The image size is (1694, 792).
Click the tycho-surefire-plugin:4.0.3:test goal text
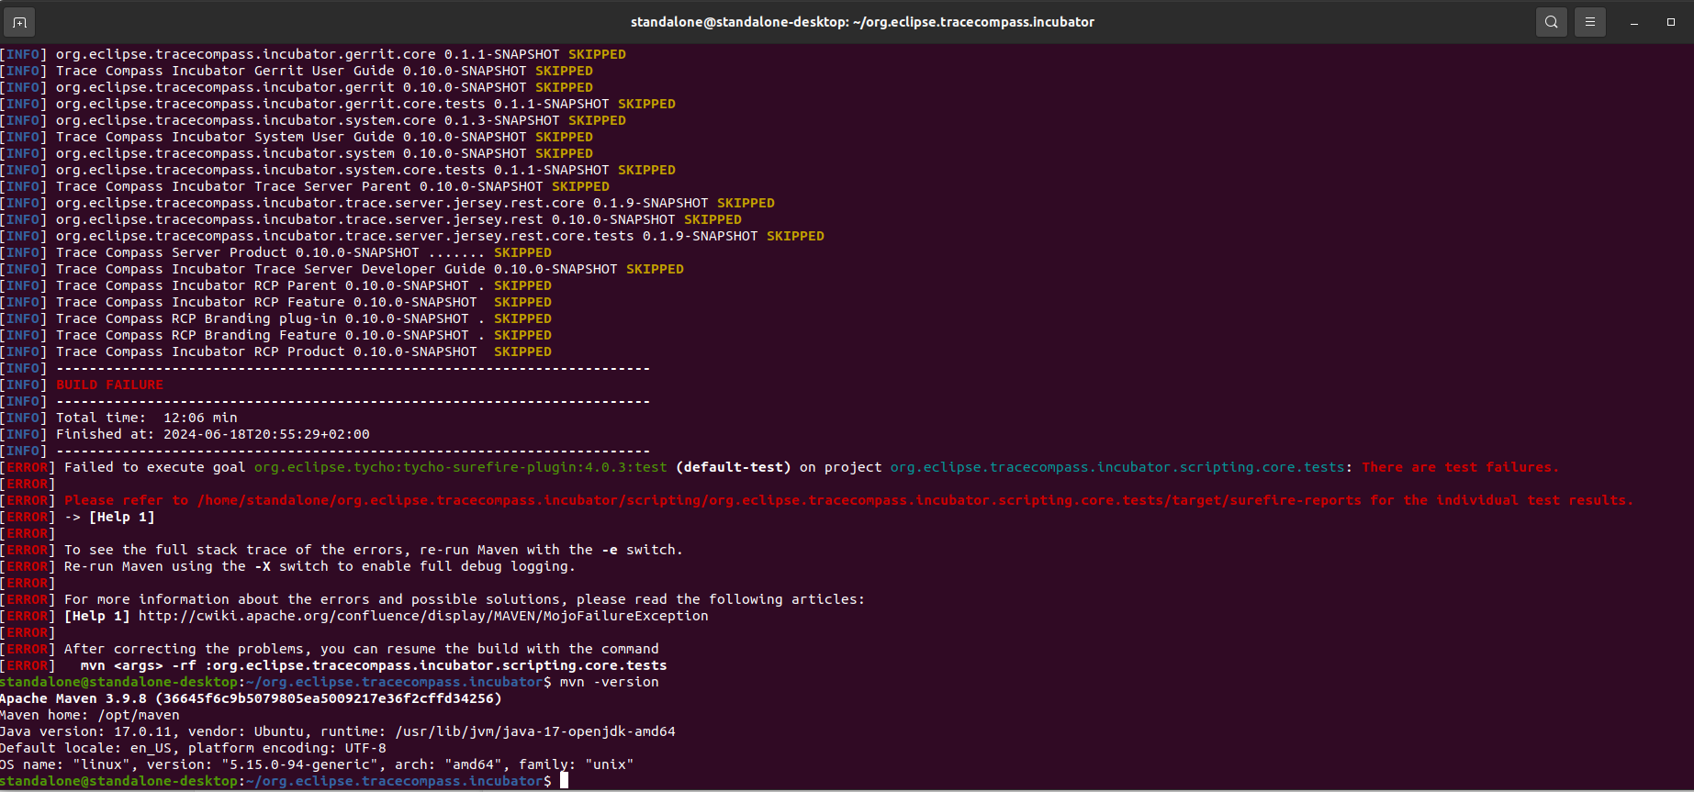click(461, 467)
